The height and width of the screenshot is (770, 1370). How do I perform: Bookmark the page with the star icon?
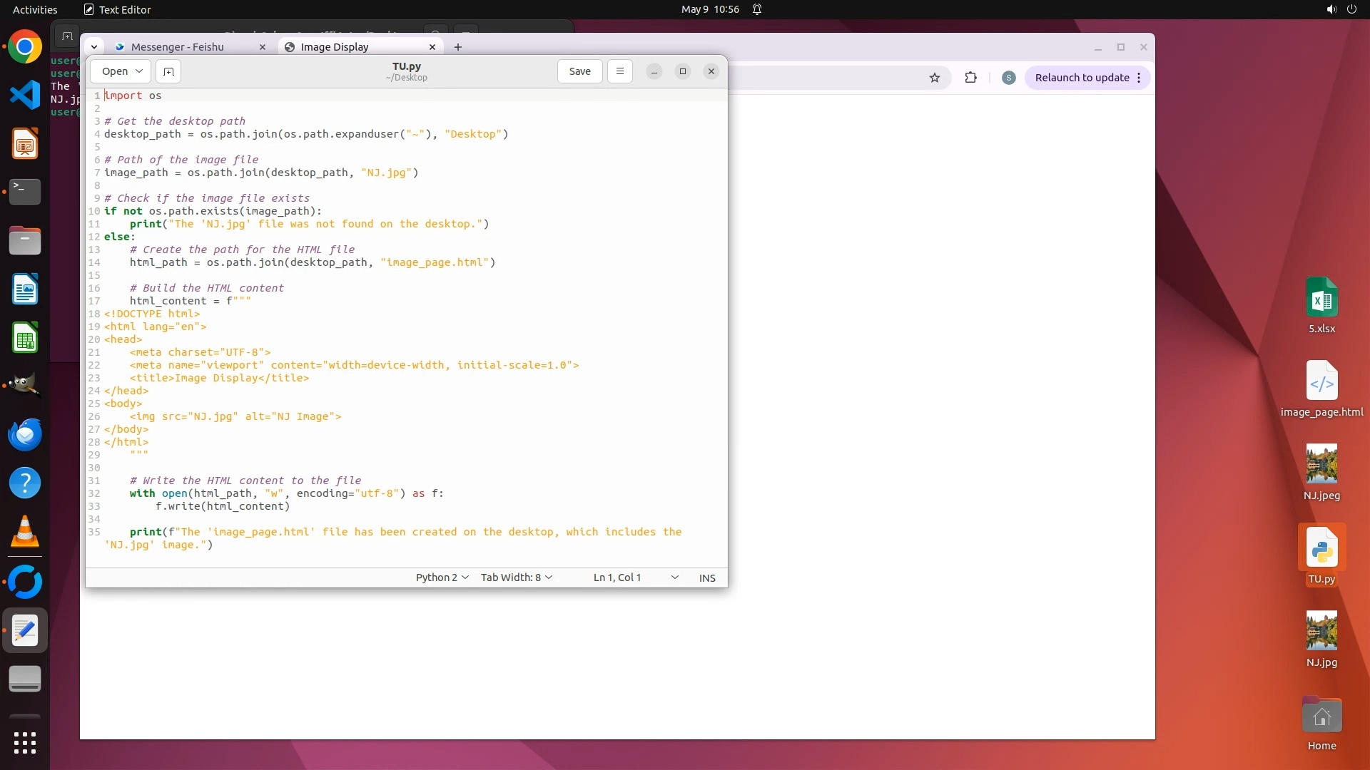[935, 78]
